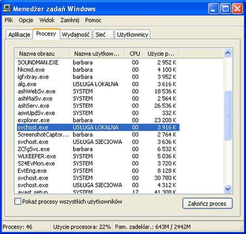Screen dimensions: 246x234
Task: Open the Sieć tab
Action: 103,35
